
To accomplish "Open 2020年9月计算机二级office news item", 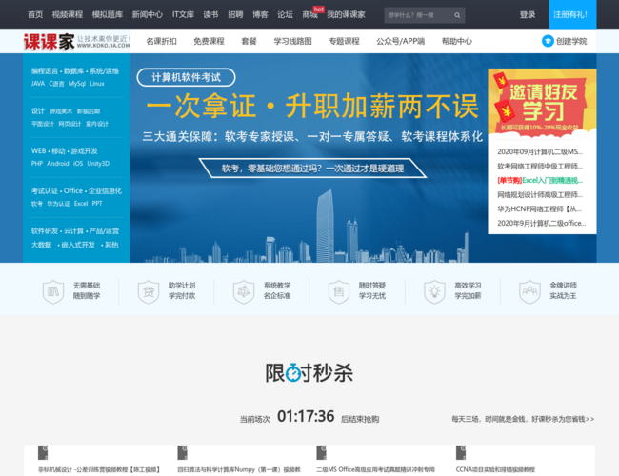I will (542, 223).
